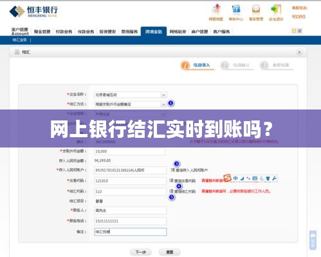Open the 现金管理 menu
The height and width of the screenshot is (257, 321).
(42, 32)
